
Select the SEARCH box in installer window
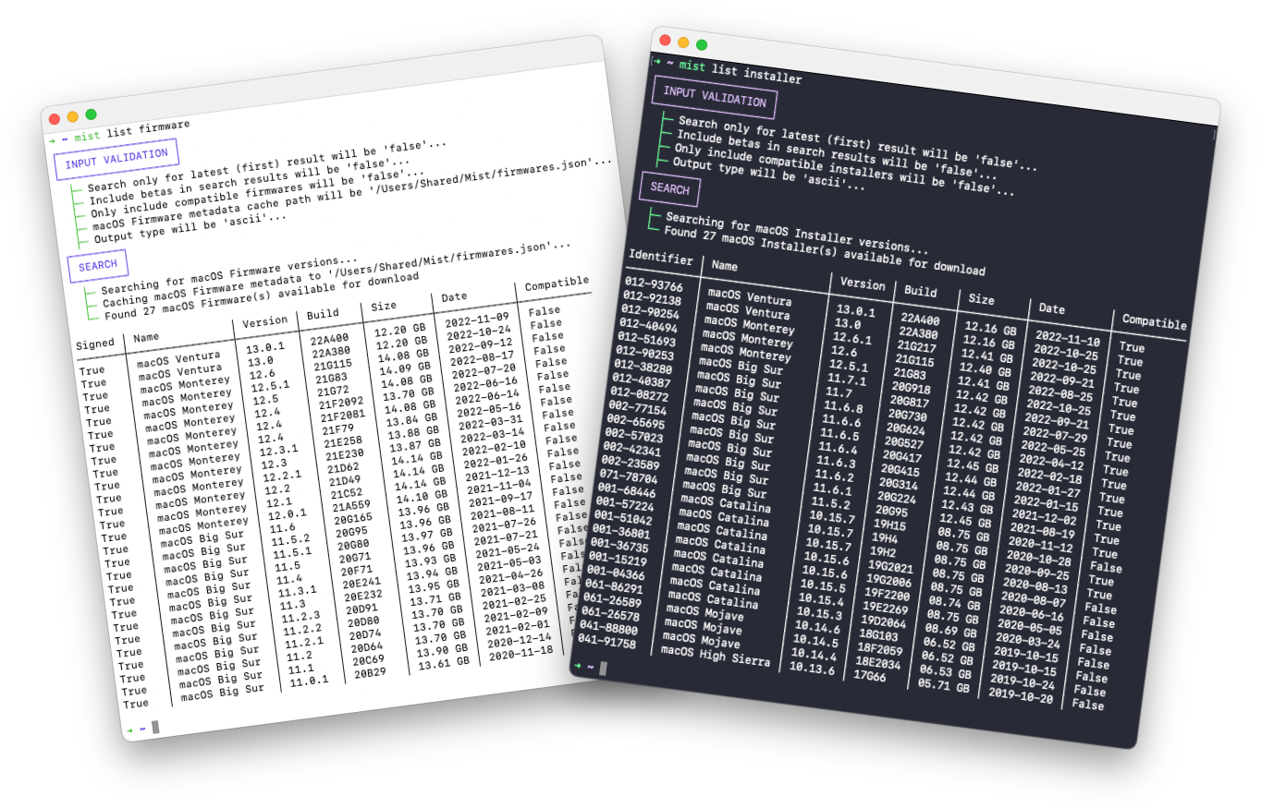click(670, 189)
